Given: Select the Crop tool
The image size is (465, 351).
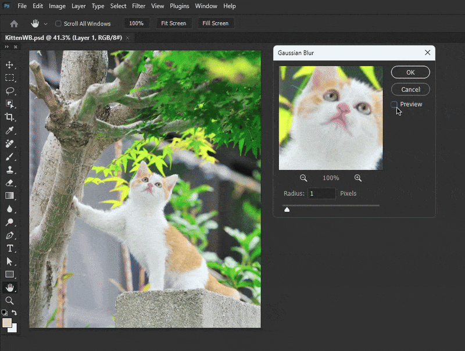Looking at the screenshot, I should coord(10,117).
